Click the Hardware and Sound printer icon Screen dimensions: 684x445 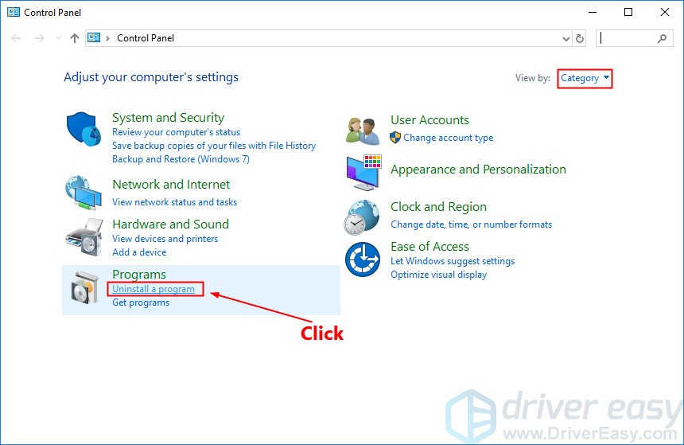tap(84, 235)
